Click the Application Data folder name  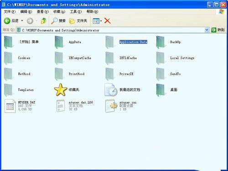tap(133, 42)
